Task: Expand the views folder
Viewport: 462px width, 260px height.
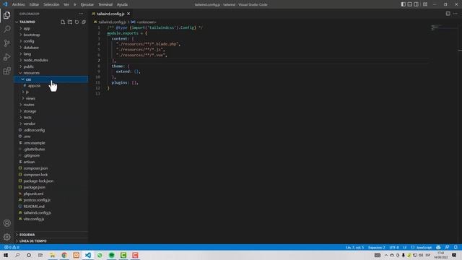Action: click(30, 98)
